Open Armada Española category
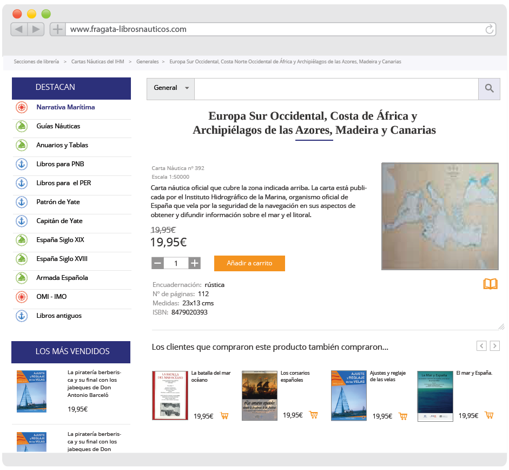509x470 pixels. pyautogui.click(x=62, y=278)
